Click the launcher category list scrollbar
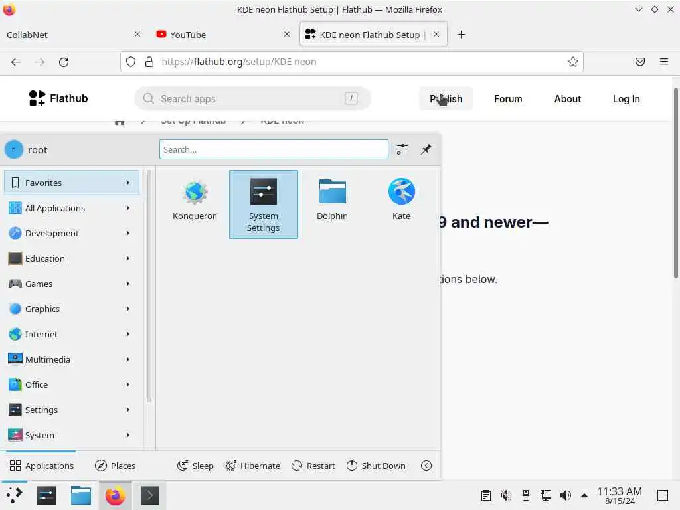 pyautogui.click(x=149, y=286)
